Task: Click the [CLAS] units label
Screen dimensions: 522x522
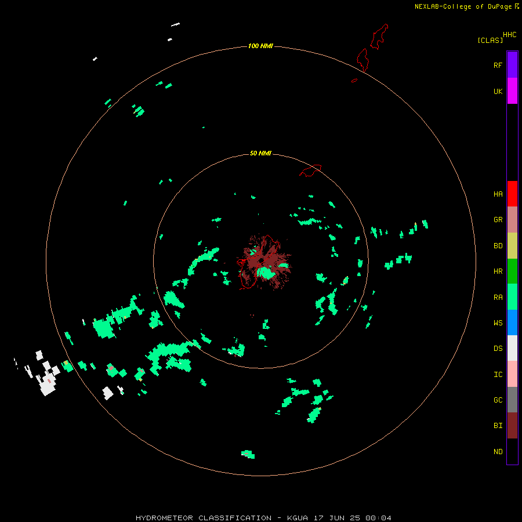Action: (490, 40)
